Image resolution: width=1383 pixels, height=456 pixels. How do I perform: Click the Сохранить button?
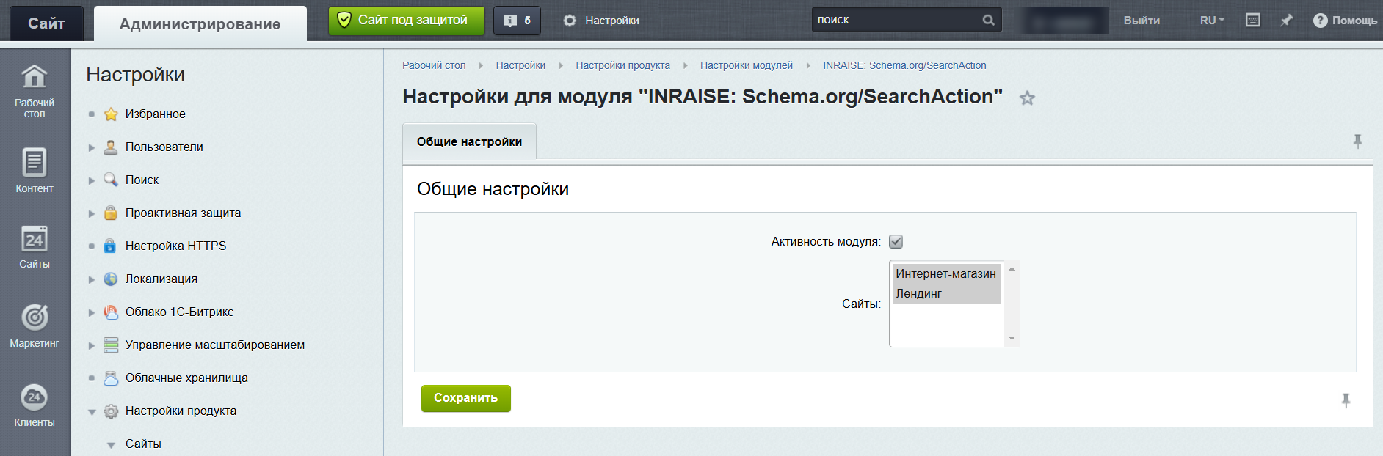(465, 398)
